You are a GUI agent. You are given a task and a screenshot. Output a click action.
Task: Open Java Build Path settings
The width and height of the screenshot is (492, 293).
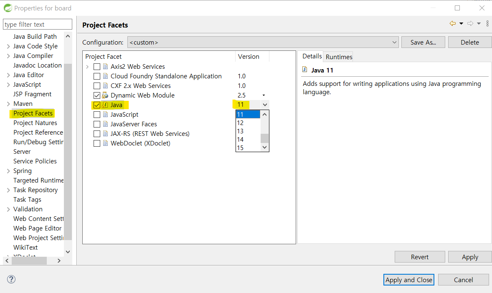[x=35, y=37]
